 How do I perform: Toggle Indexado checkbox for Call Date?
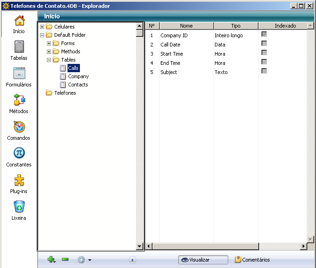[264, 44]
